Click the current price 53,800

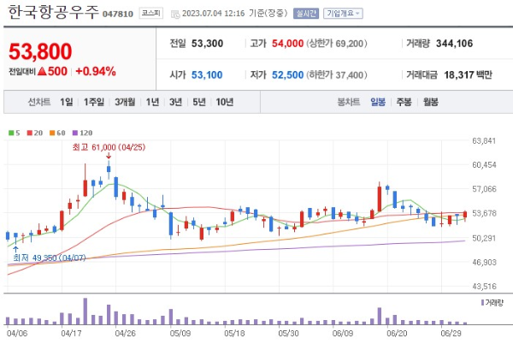pos(40,51)
